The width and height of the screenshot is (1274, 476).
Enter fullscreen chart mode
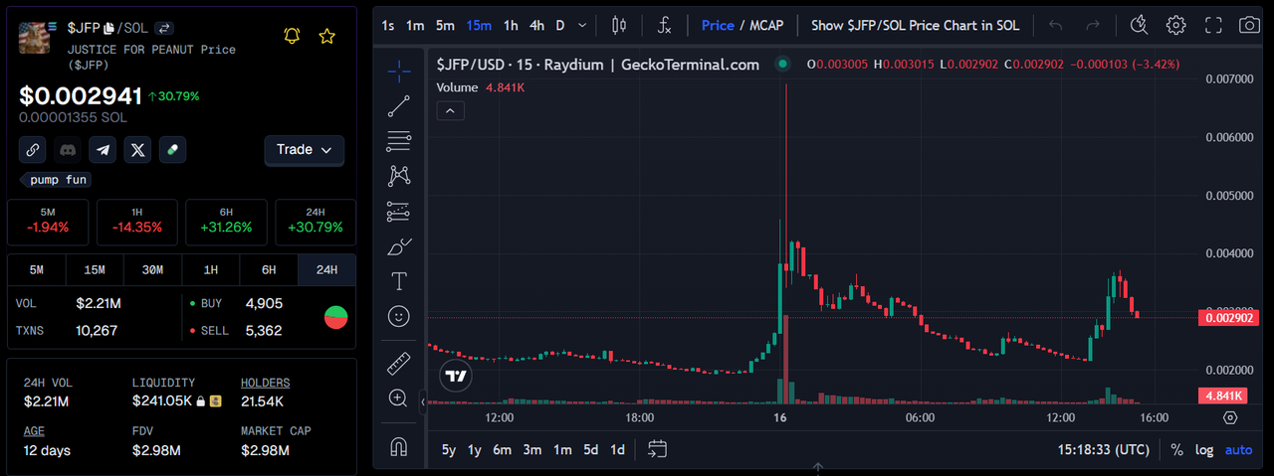point(1213,25)
